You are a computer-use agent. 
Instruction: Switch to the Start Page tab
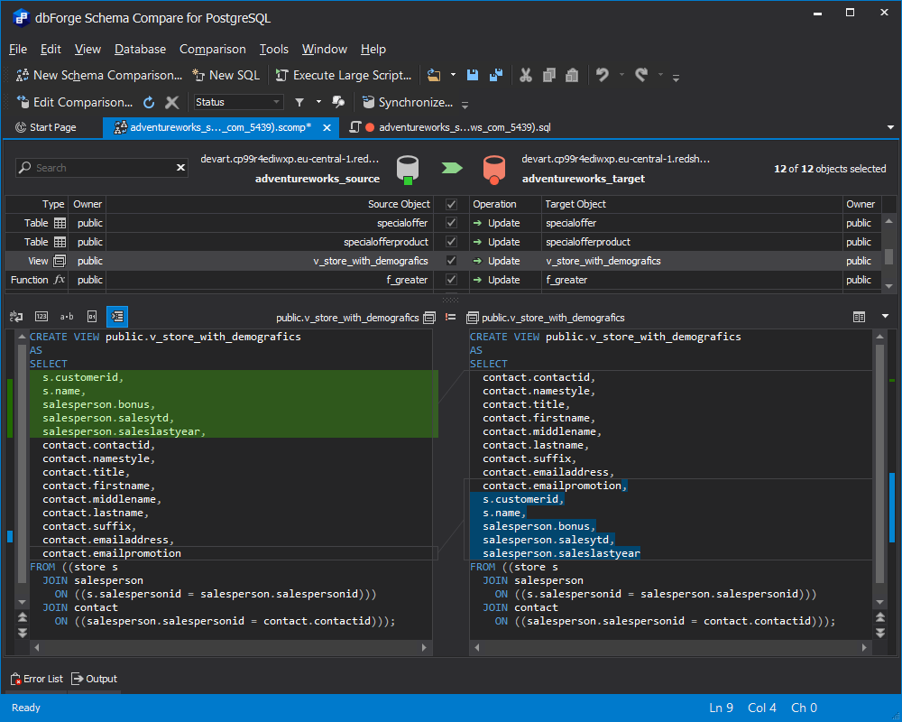45,127
